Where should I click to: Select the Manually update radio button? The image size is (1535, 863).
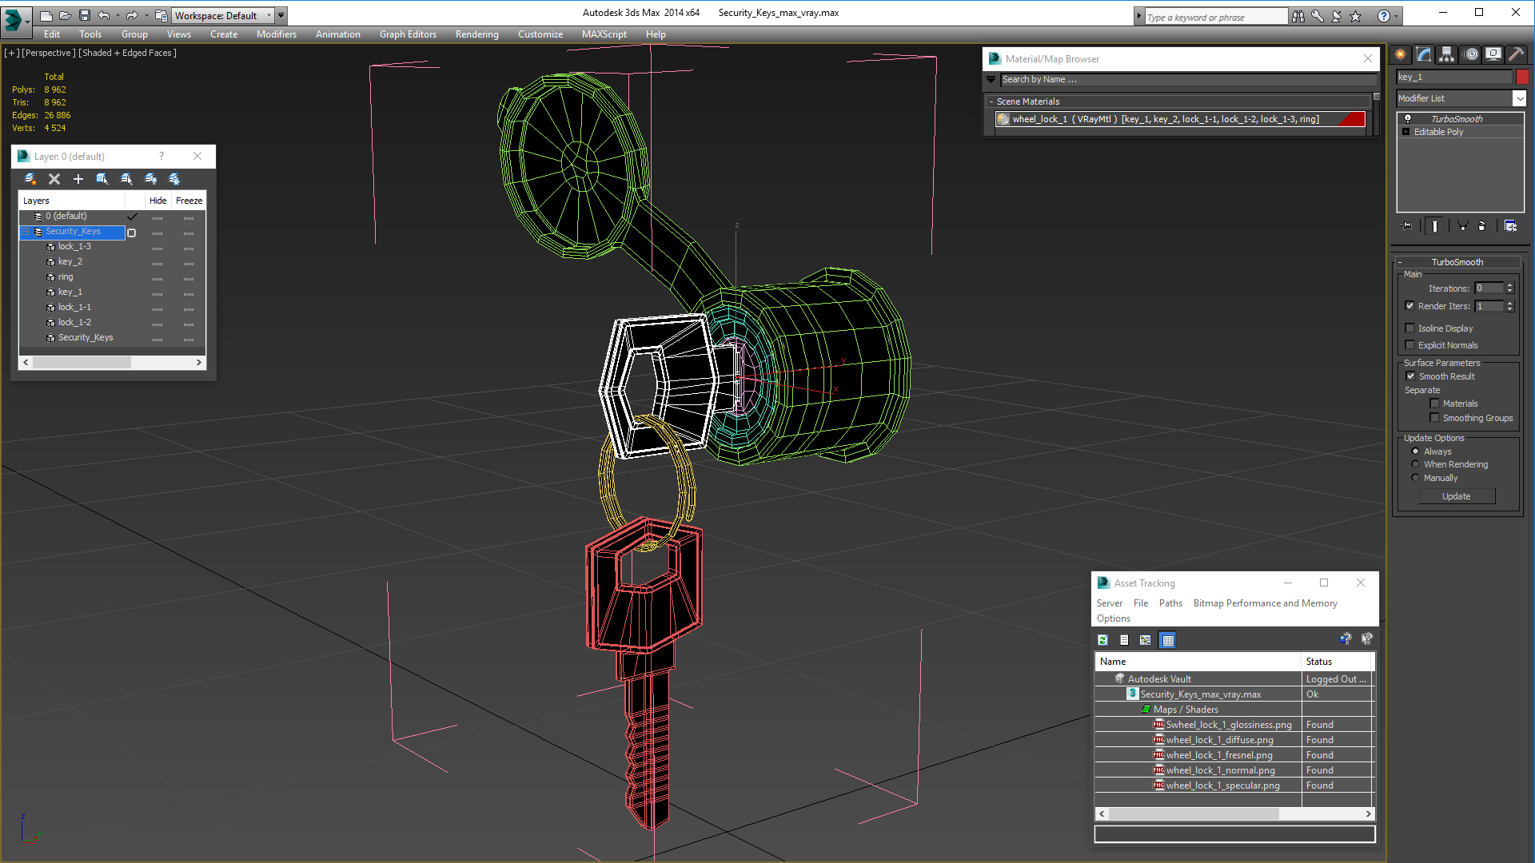(1416, 478)
